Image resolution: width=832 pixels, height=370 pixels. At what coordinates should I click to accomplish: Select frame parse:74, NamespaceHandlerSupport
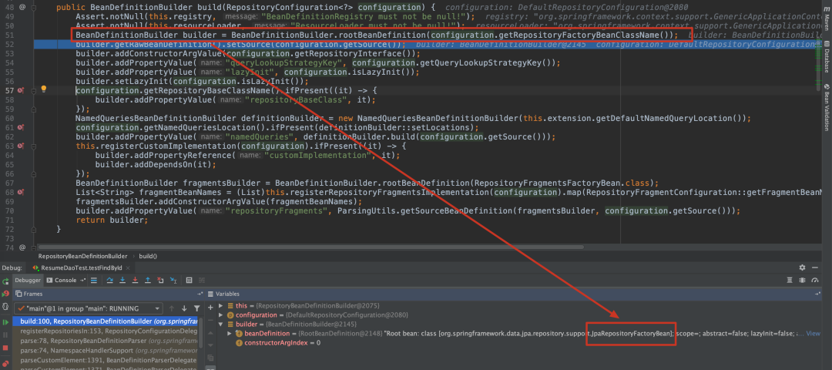105,351
